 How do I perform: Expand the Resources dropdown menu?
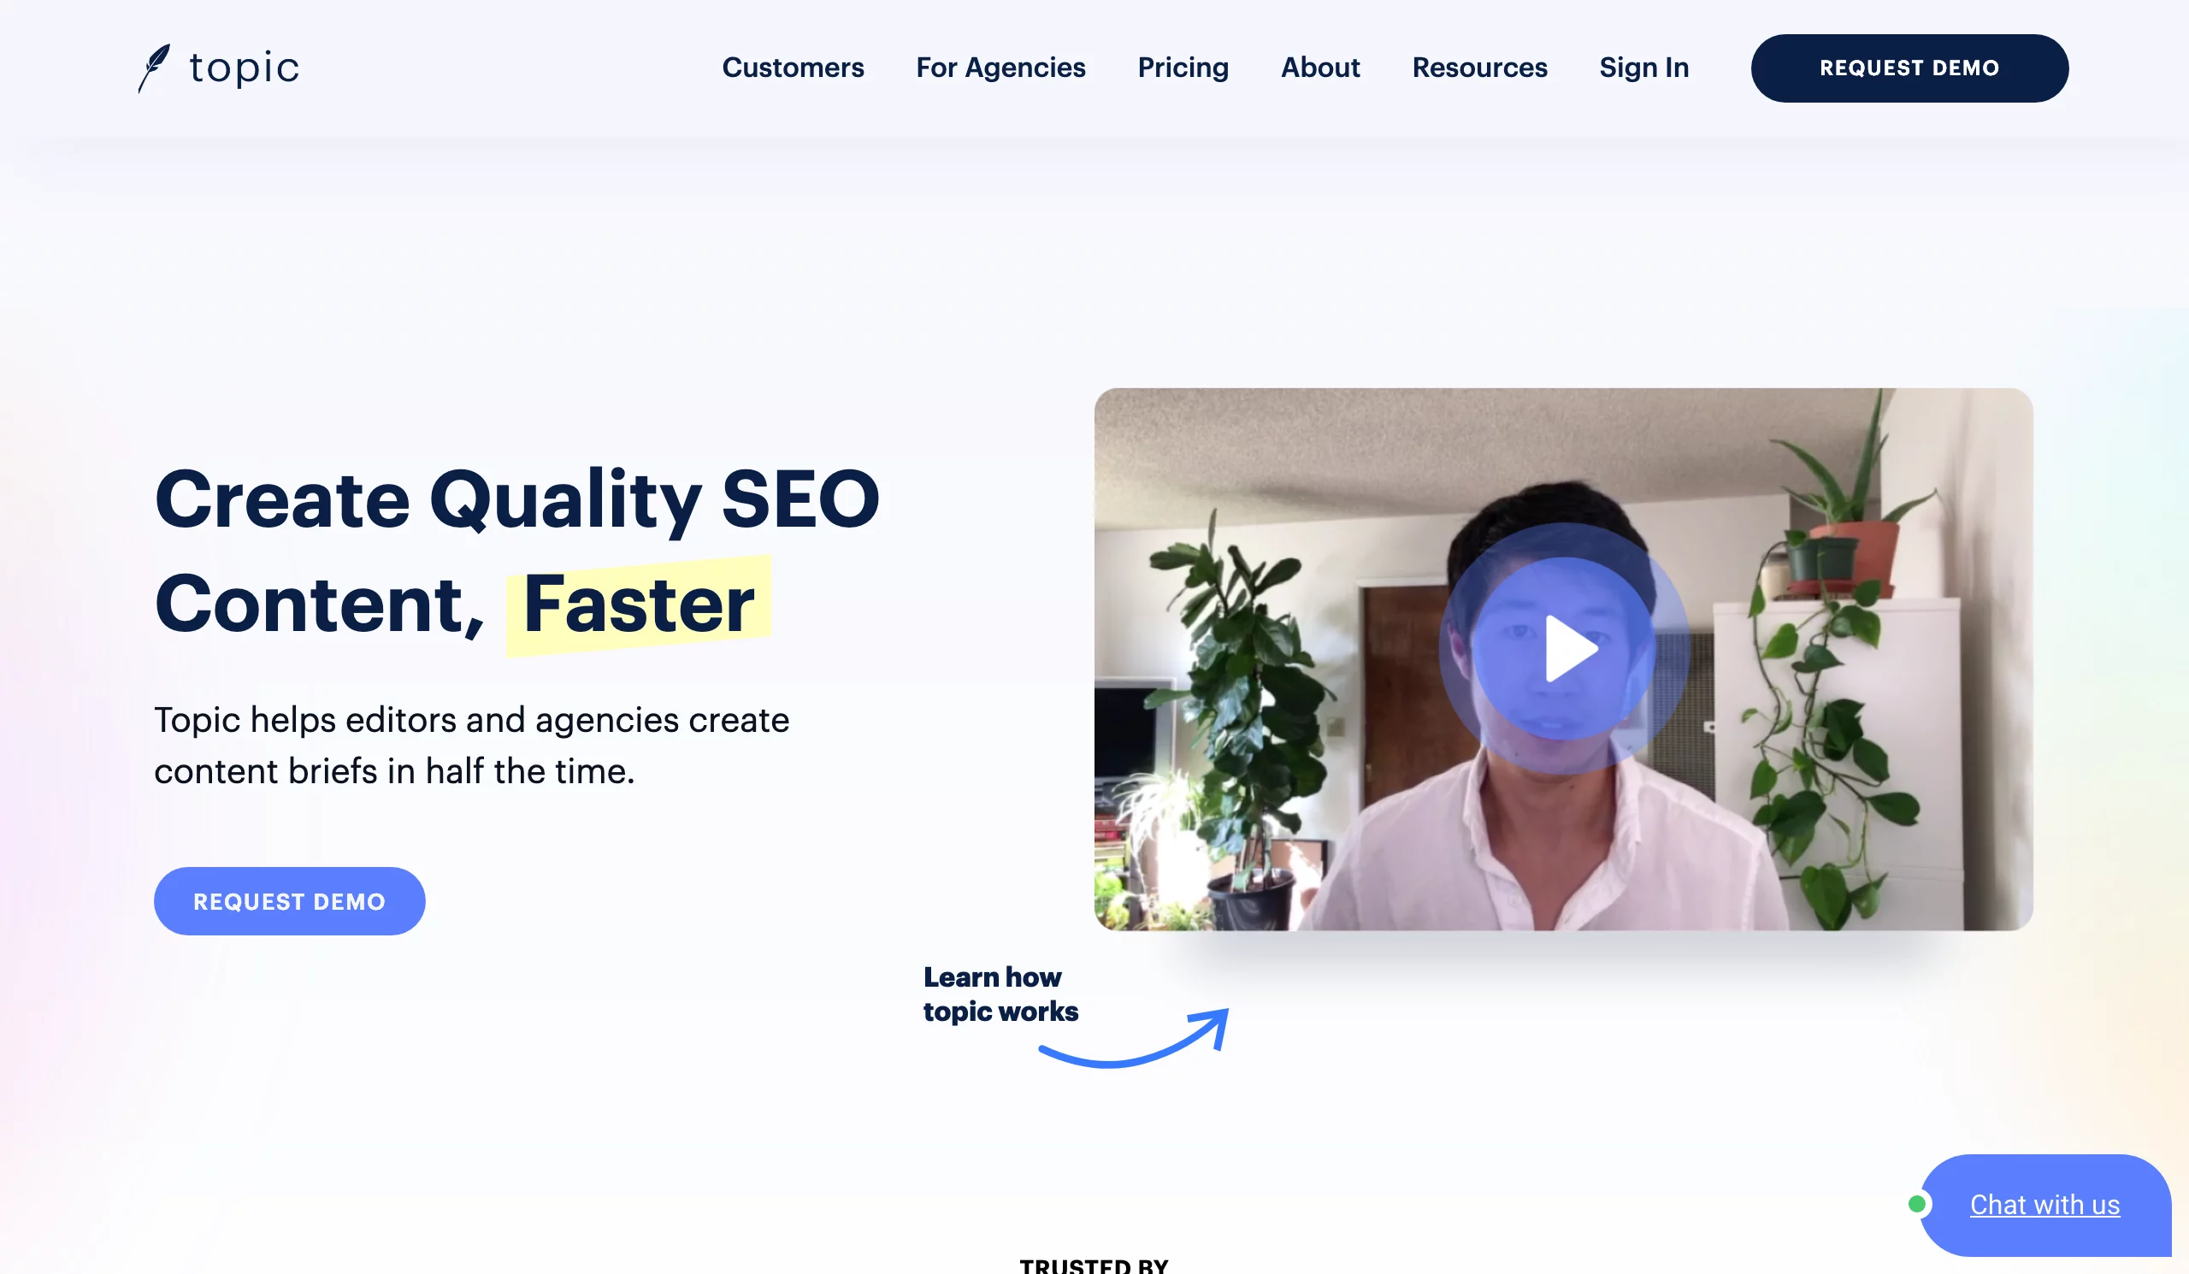click(x=1479, y=67)
